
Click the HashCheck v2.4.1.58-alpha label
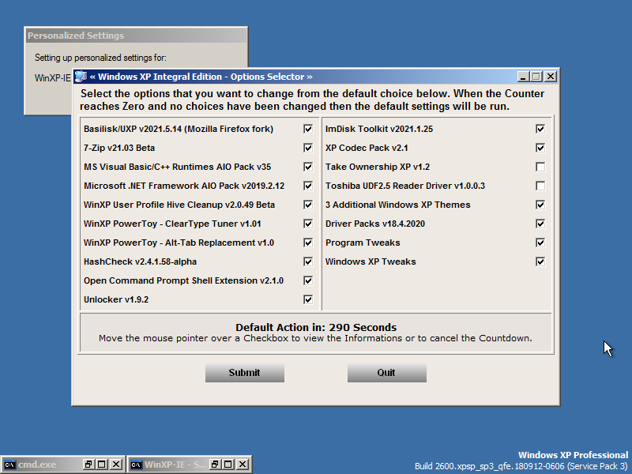[141, 261]
